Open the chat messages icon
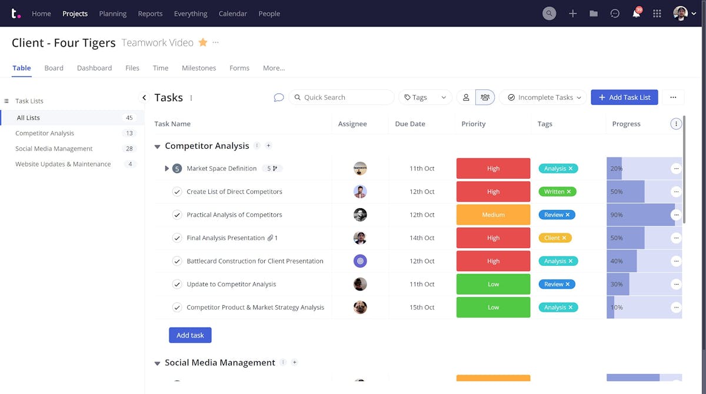 (615, 14)
